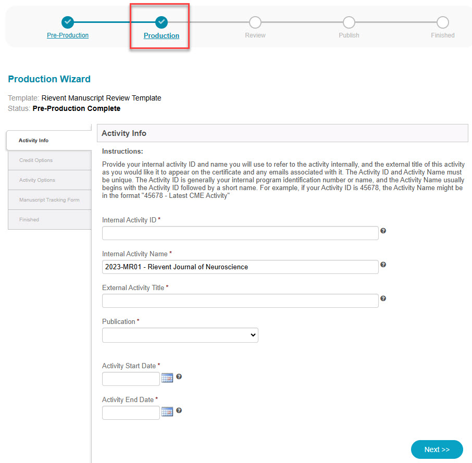Go to the Activity Options tab
472x463 pixels.
click(49, 180)
